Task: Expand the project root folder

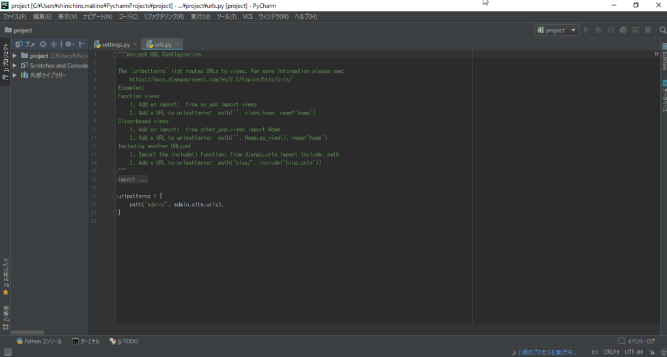Action: click(15, 56)
